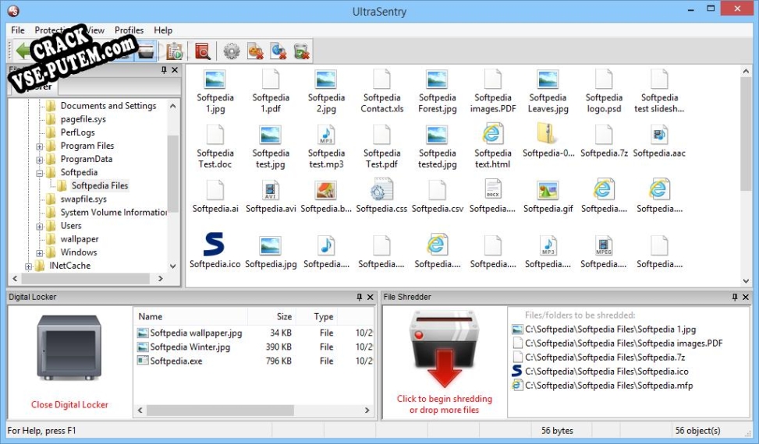This screenshot has width=759, height=444.
Task: Click the red book magnifier toolbar icon
Action: click(x=202, y=51)
